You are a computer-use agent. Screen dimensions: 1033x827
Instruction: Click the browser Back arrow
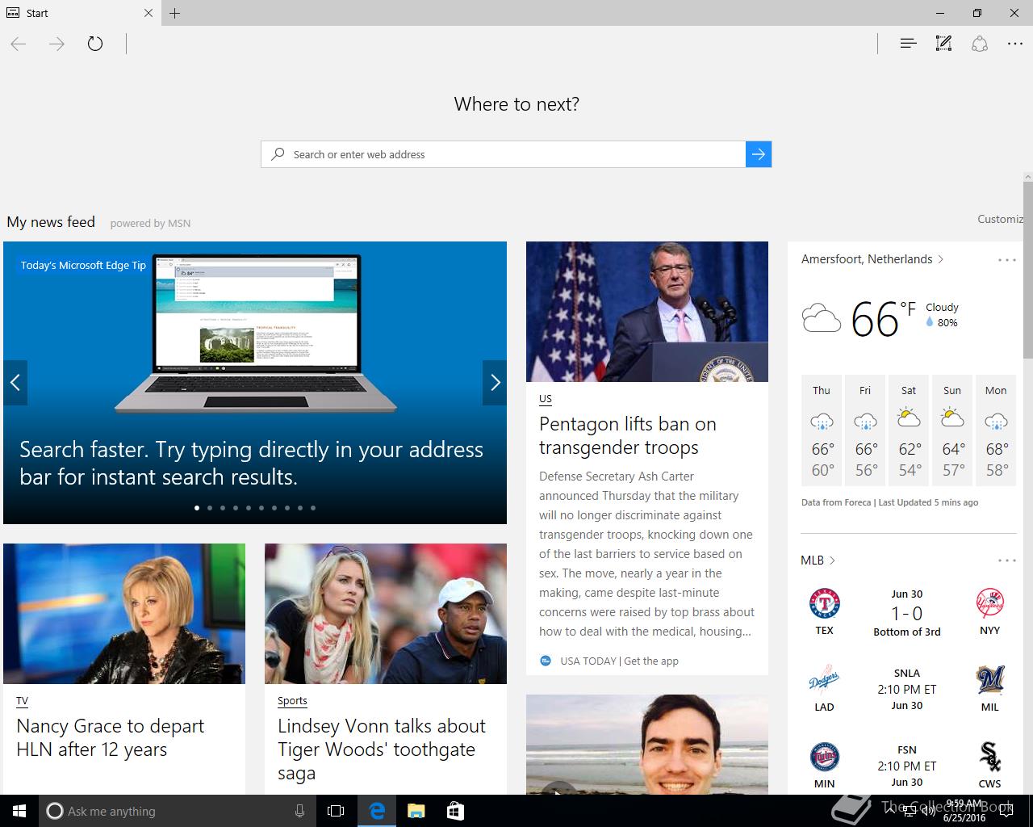click(19, 44)
